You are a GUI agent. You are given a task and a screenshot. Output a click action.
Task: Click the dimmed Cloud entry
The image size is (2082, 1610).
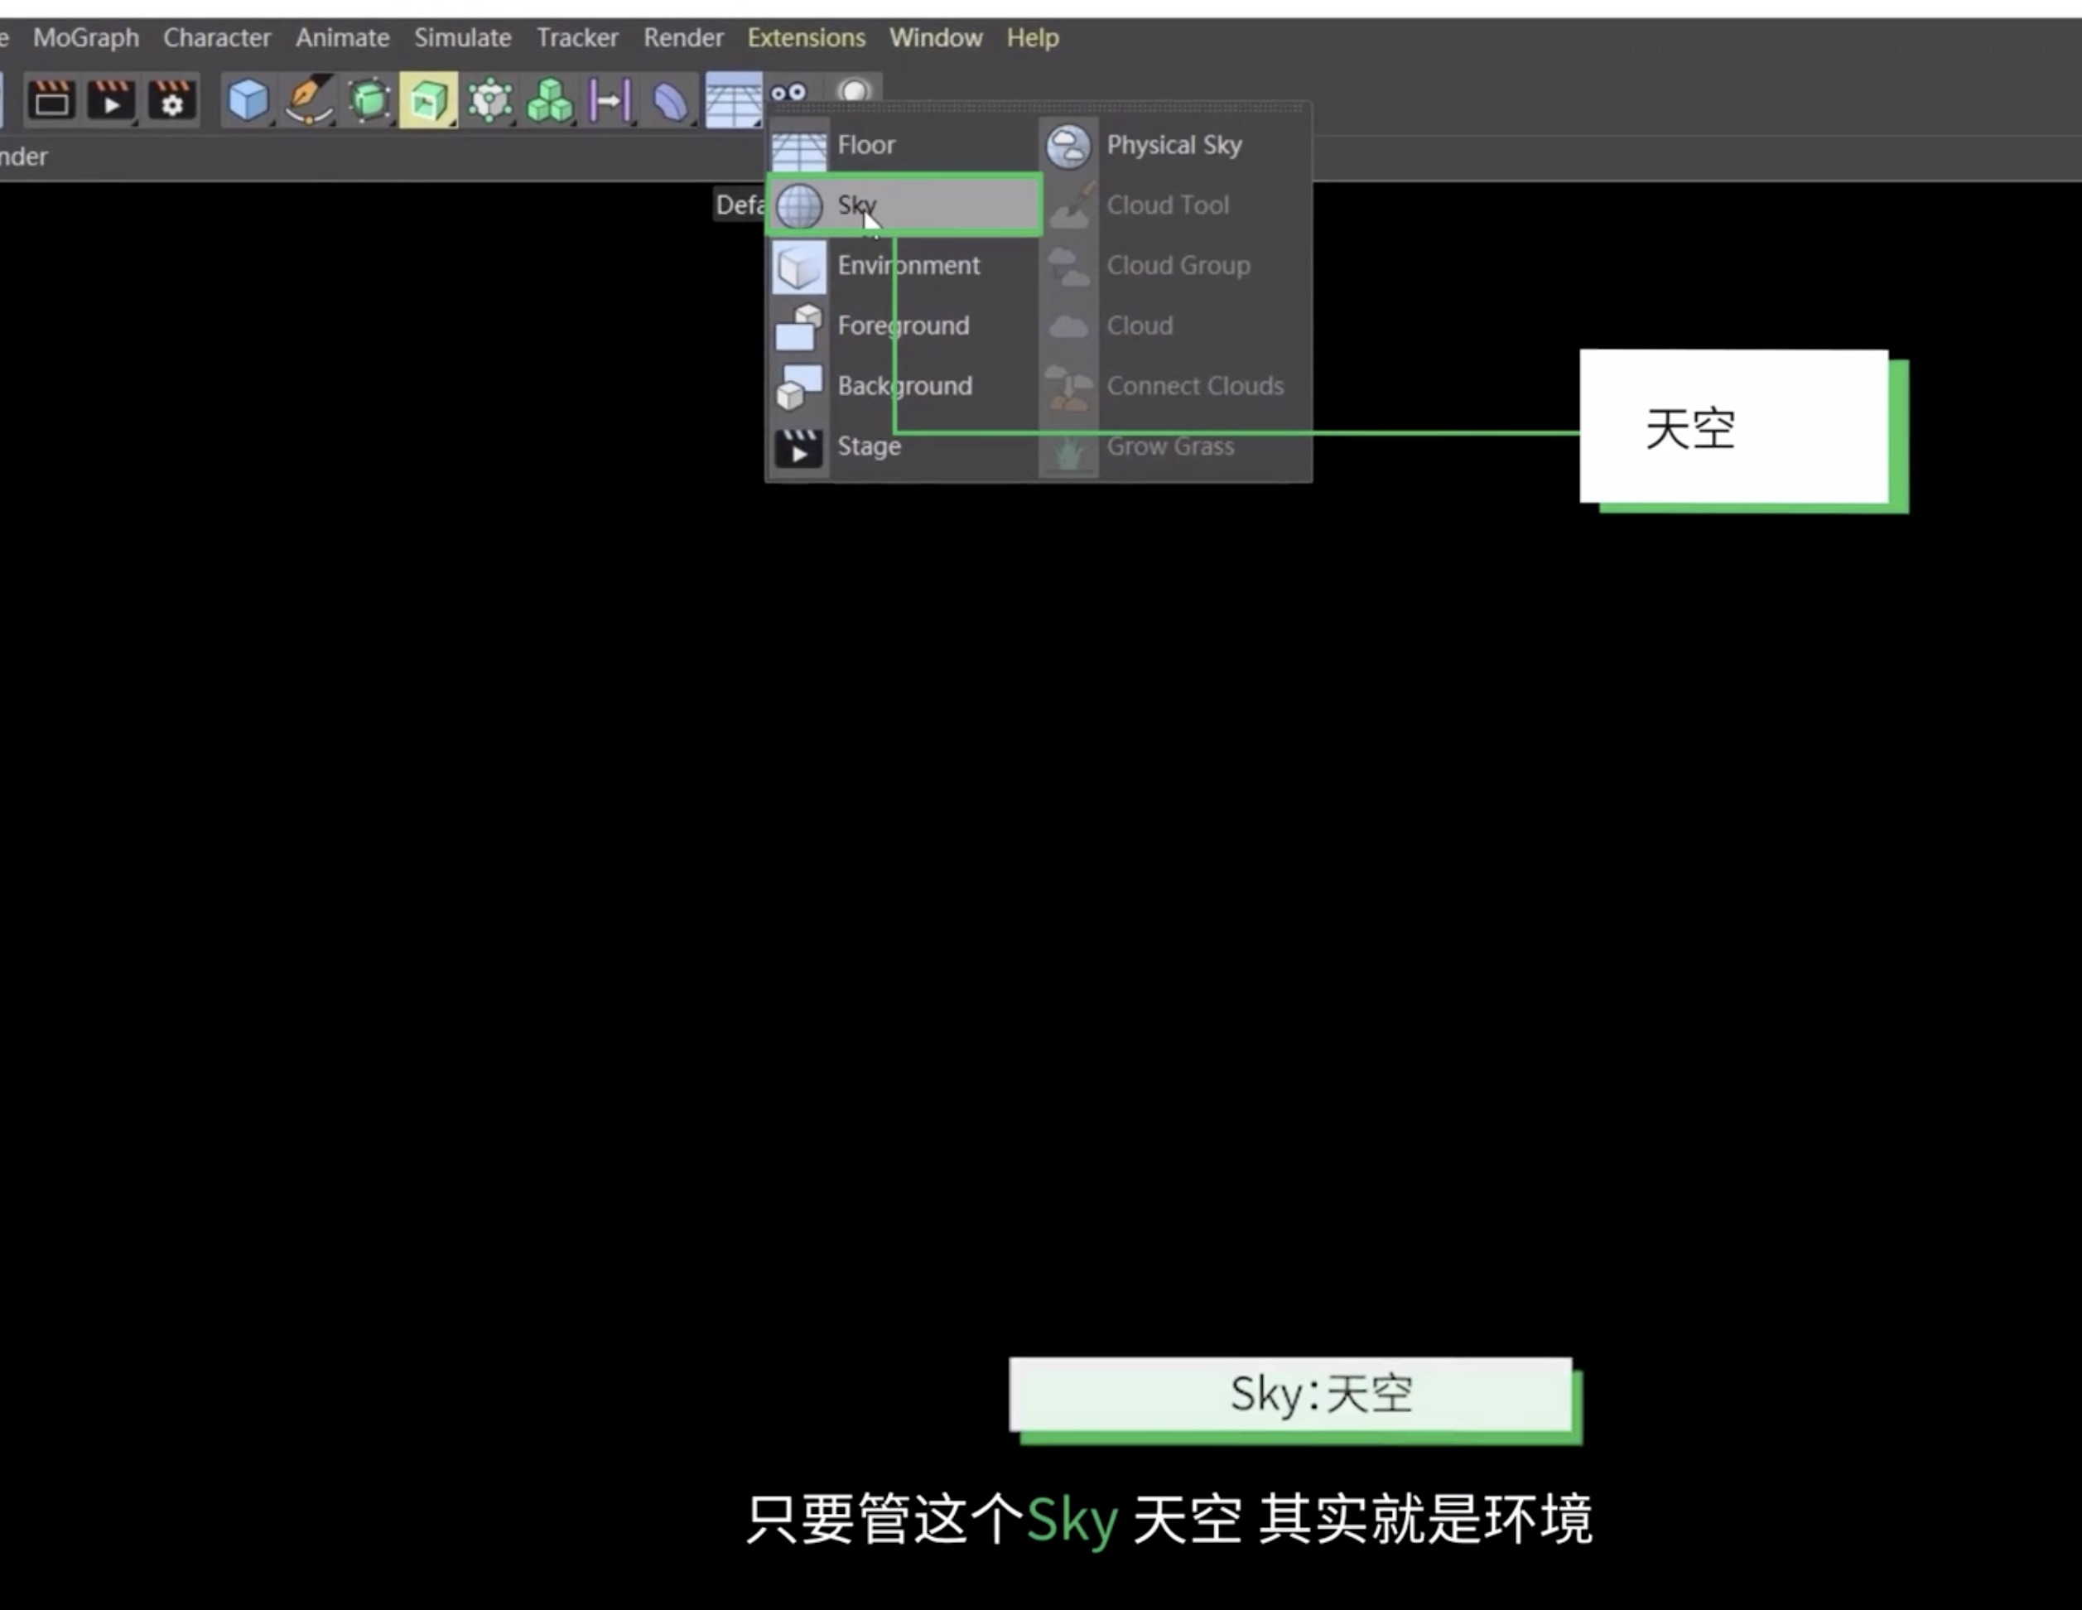[1174, 325]
